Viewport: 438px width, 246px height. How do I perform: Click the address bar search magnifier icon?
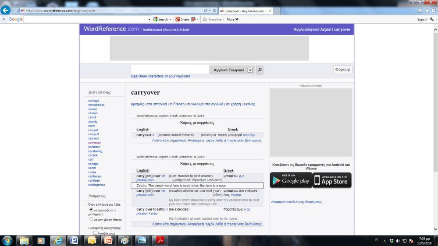pyautogui.click(x=205, y=11)
